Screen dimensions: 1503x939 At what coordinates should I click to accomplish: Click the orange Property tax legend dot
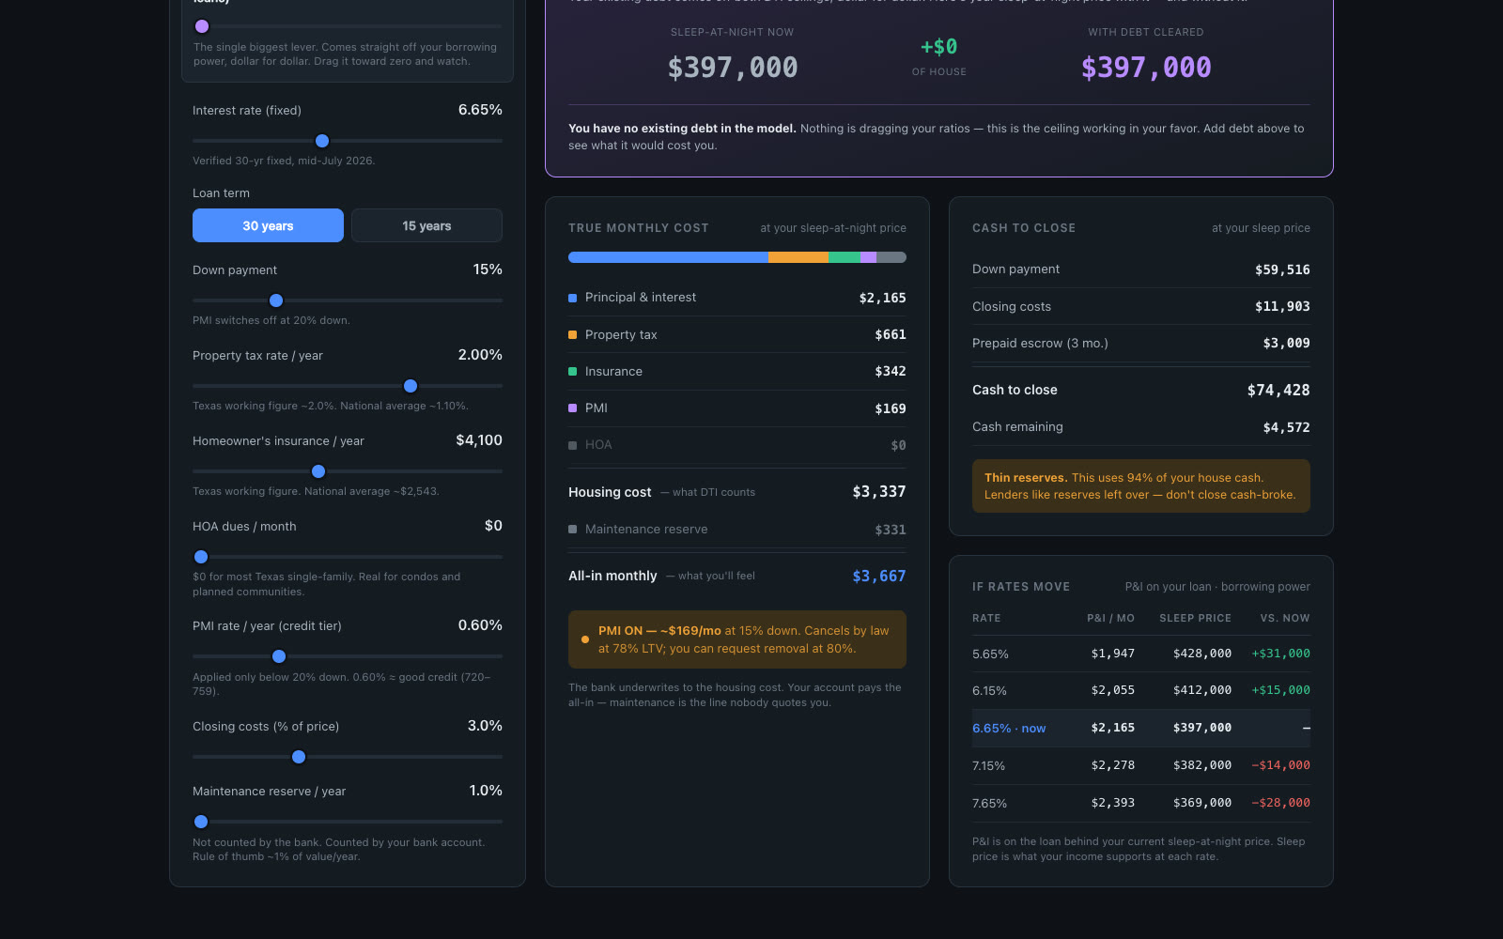click(x=573, y=334)
